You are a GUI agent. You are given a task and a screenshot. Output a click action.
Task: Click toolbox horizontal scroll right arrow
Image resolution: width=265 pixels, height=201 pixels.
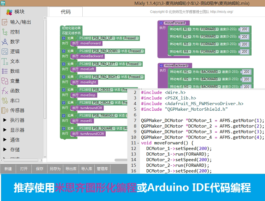pos(41,160)
